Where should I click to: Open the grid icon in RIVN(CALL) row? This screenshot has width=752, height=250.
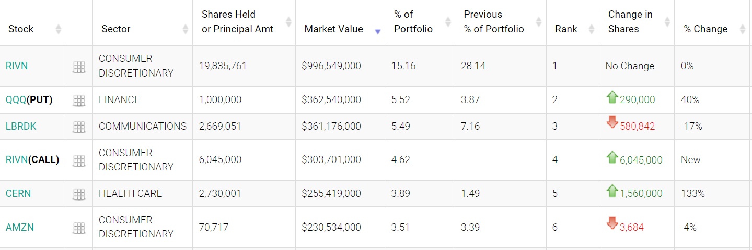pos(79,160)
